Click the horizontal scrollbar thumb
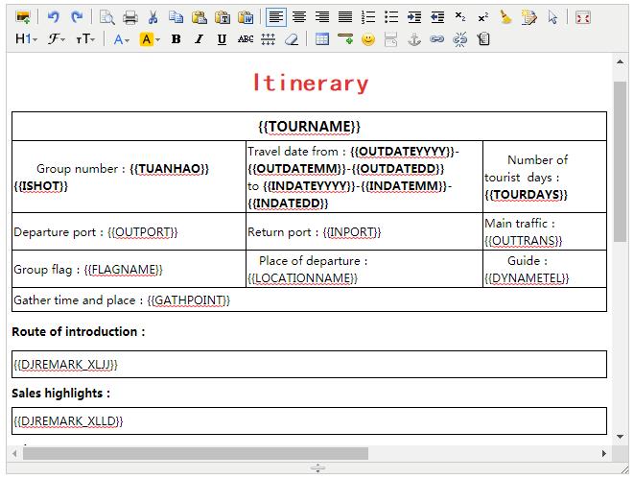Viewport: 634px width, 479px height. click(196, 453)
